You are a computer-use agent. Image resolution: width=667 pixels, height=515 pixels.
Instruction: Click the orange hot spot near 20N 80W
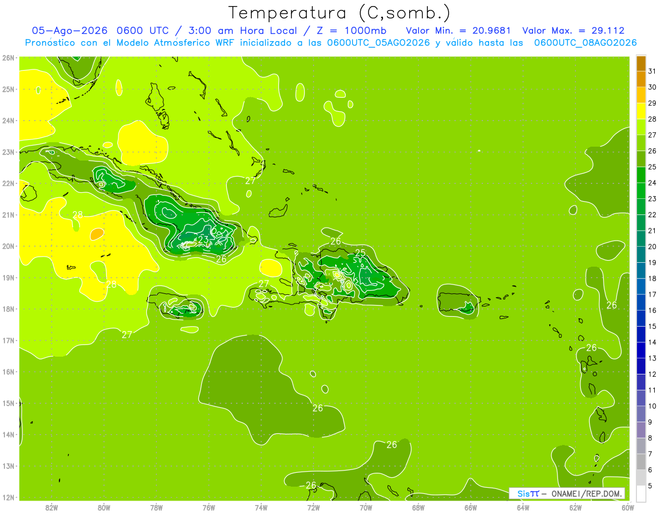[97, 234]
